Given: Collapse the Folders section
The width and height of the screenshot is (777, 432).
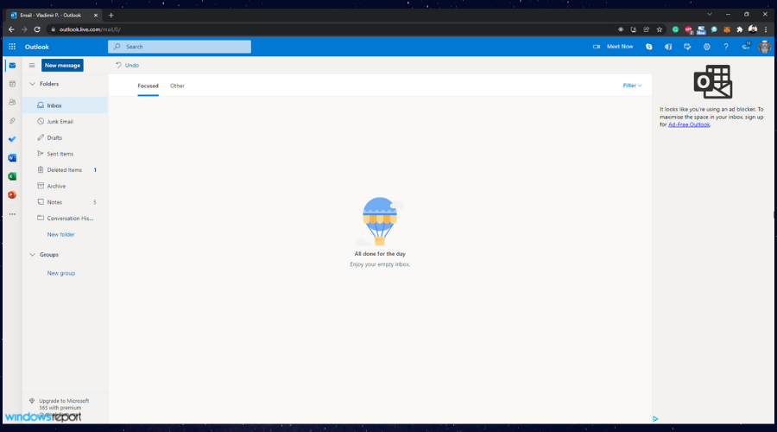Looking at the screenshot, I should 32,84.
